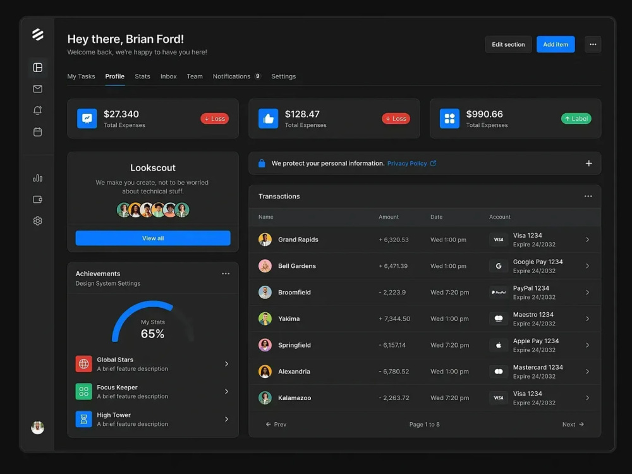Expand the Broomfield transaction chevron
The image size is (632, 474).
pos(587,292)
